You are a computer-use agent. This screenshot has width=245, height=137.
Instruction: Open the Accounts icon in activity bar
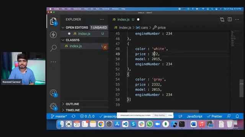[53, 93]
